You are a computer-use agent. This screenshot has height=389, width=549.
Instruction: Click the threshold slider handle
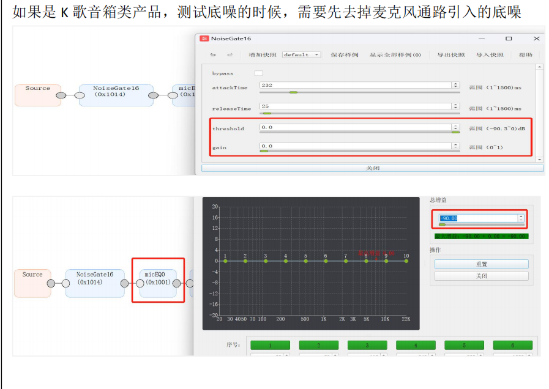pos(455,132)
